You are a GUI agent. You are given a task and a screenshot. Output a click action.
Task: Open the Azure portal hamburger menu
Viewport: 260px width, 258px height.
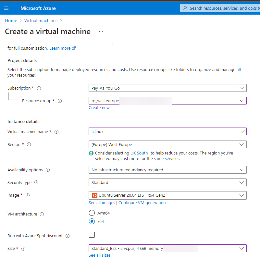tap(6, 8)
